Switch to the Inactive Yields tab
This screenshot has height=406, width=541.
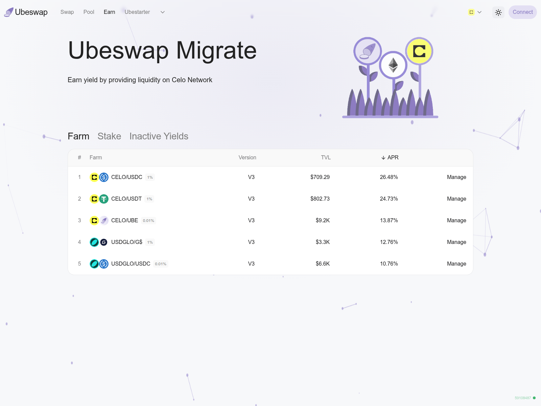[159, 136]
